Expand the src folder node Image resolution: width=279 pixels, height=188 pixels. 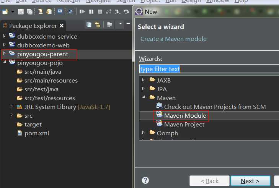coord(11,115)
